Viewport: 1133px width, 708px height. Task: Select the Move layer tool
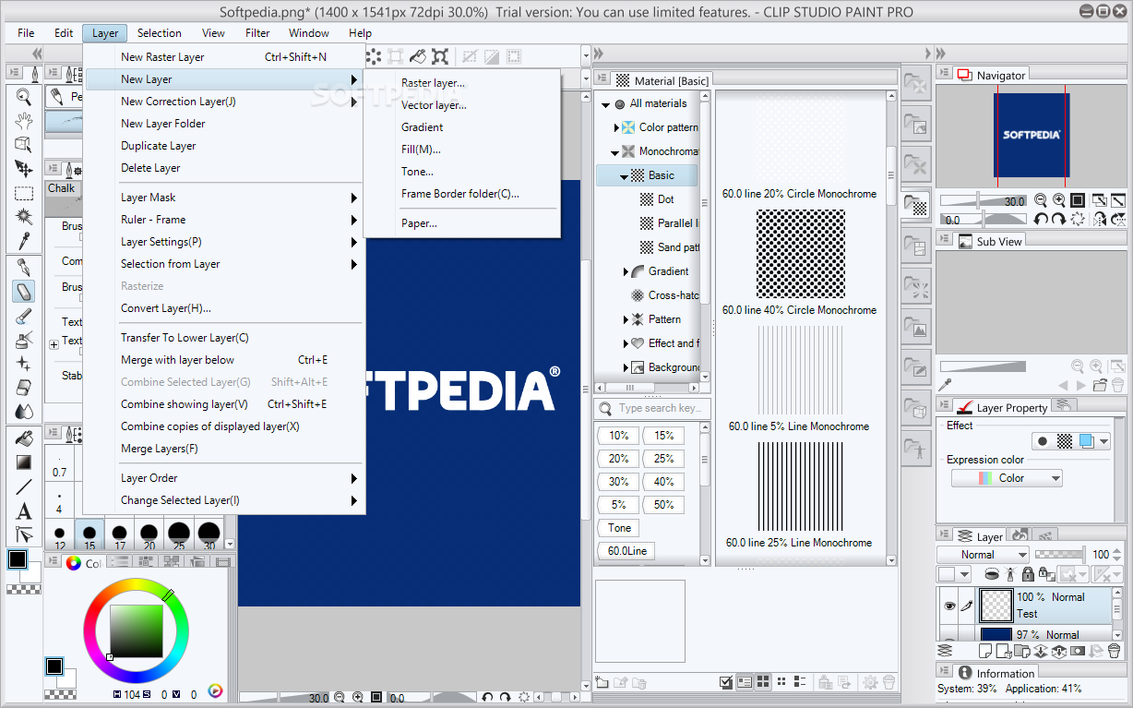click(24, 169)
